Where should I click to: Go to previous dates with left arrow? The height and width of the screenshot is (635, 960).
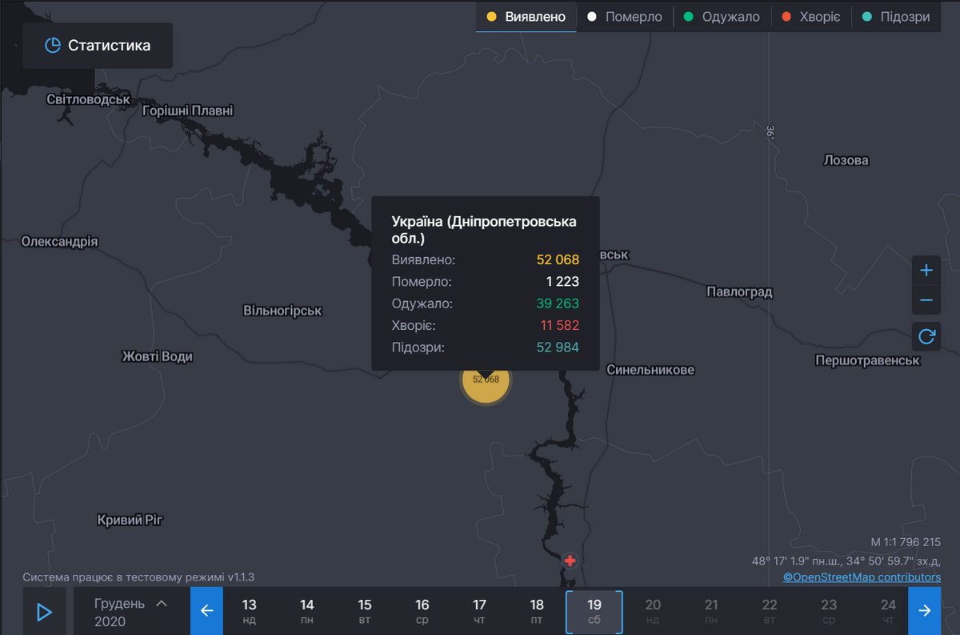[206, 611]
